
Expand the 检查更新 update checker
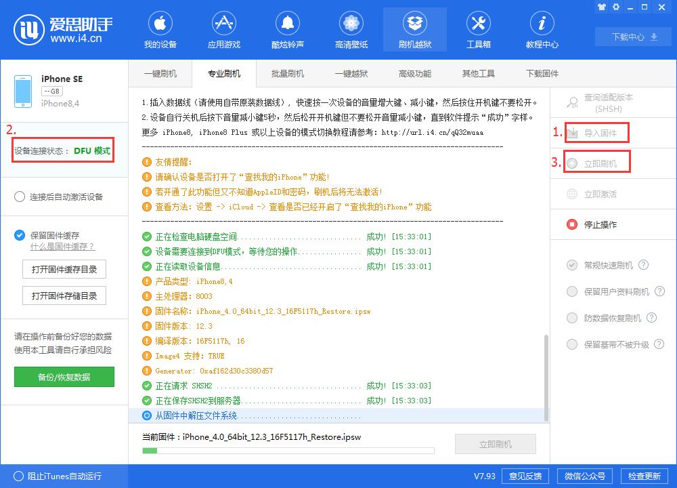click(x=643, y=476)
